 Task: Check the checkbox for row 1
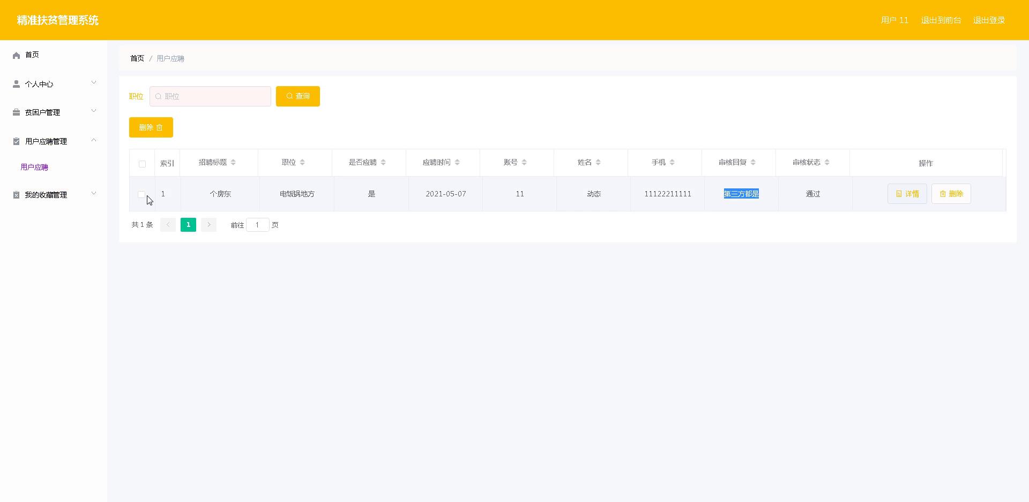click(141, 194)
